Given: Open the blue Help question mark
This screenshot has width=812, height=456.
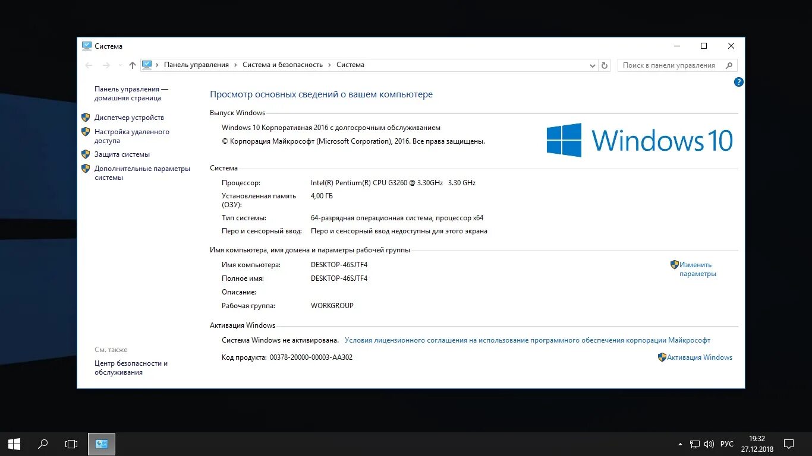Looking at the screenshot, I should tap(739, 82).
